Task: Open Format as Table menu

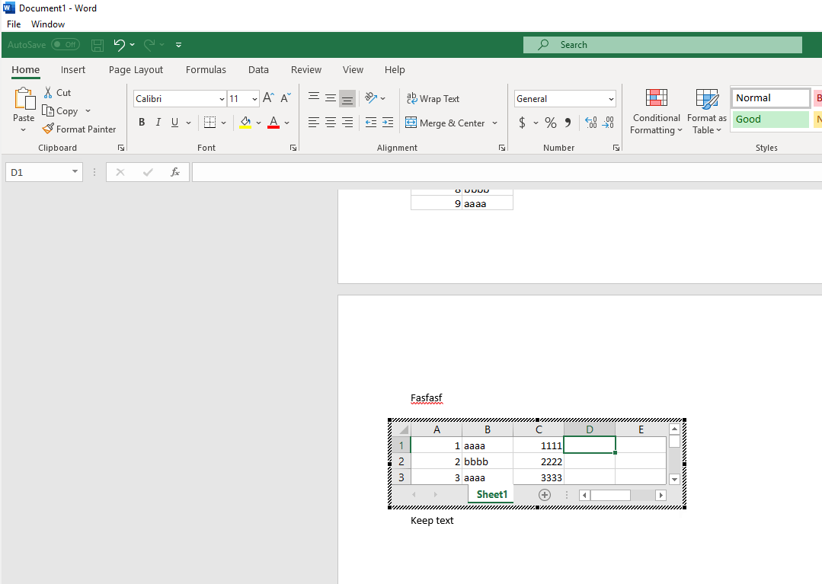Action: tap(707, 112)
